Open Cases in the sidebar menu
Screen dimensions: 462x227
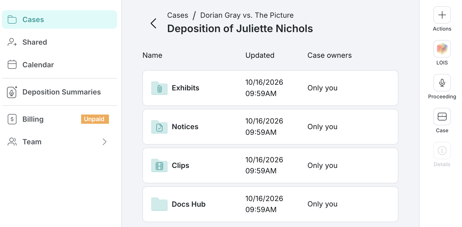click(x=59, y=20)
